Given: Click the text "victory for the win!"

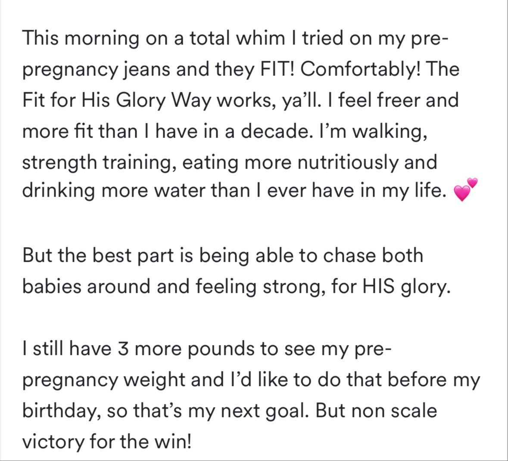Looking at the screenshot, I should click(x=107, y=442).
